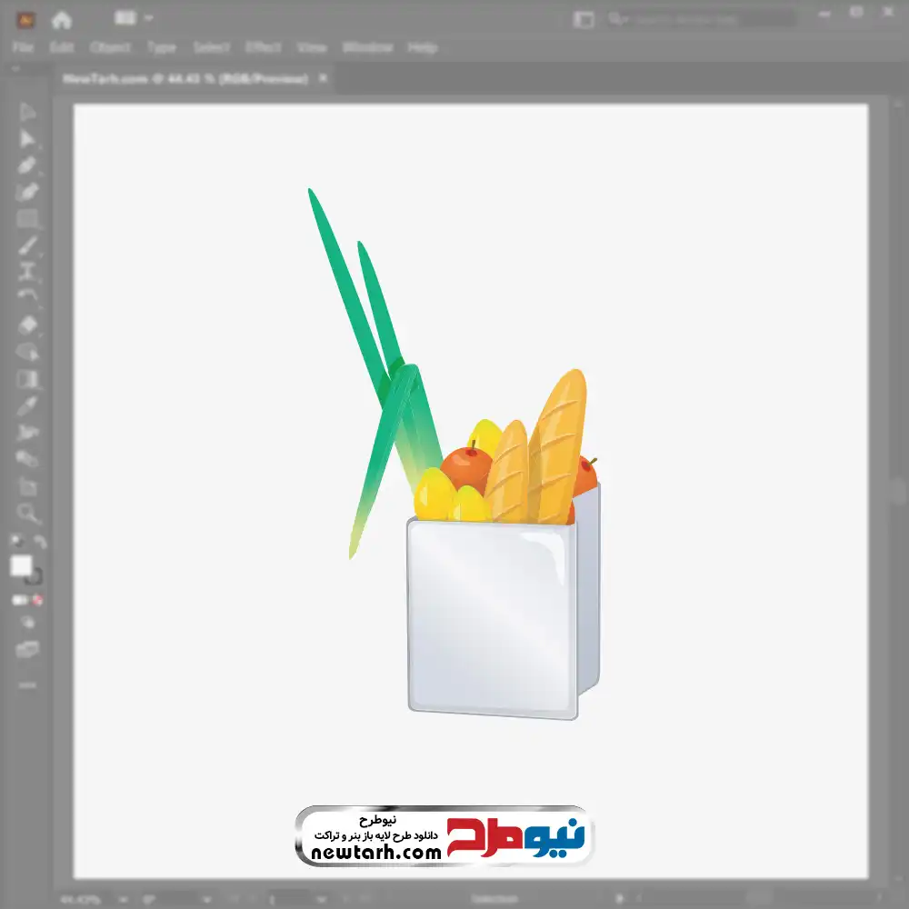Choose the Gradient tool
Screen dimensions: 909x909
click(x=27, y=379)
